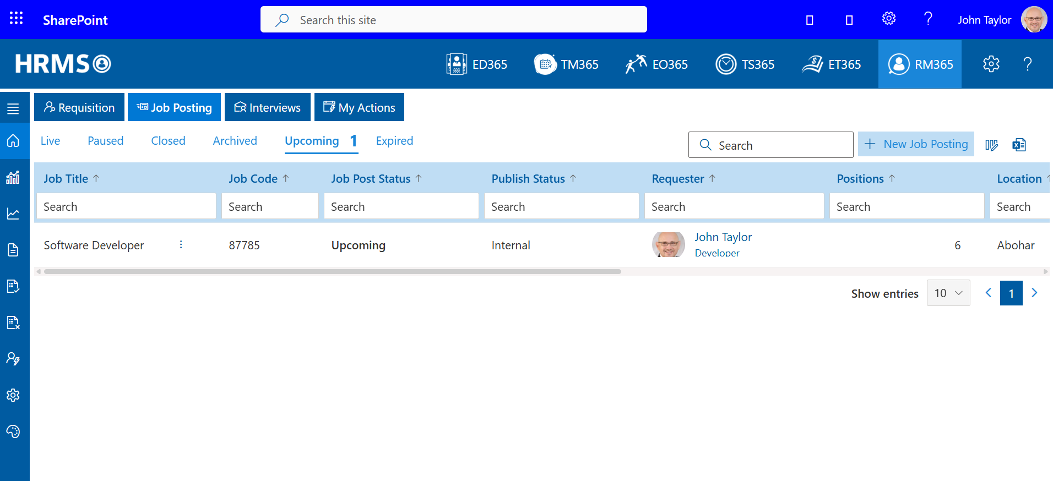This screenshot has width=1053, height=481.
Task: Click the Job Post Status search field
Action: [401, 206]
